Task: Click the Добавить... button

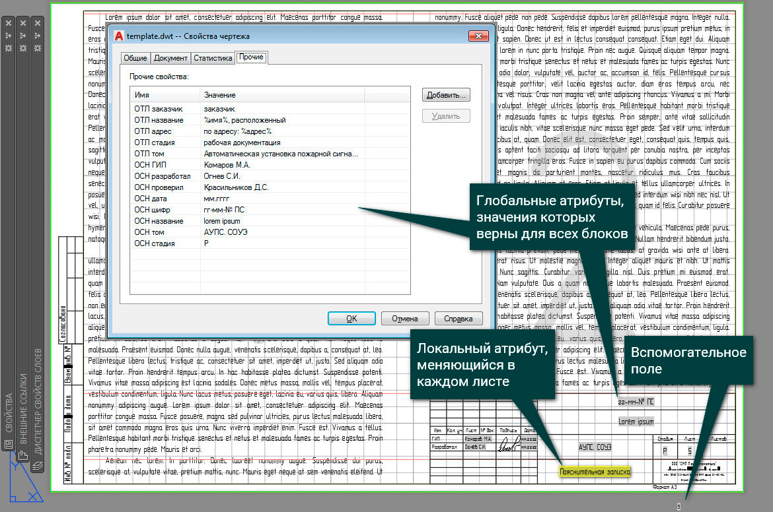Action: coord(446,95)
